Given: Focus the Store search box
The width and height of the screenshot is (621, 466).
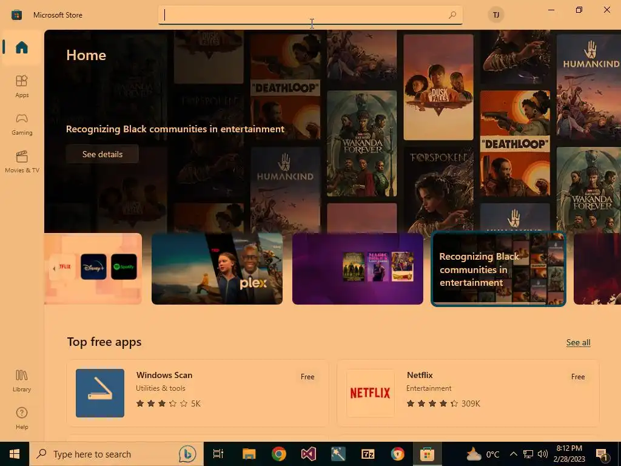Looking at the screenshot, I should click(x=310, y=15).
